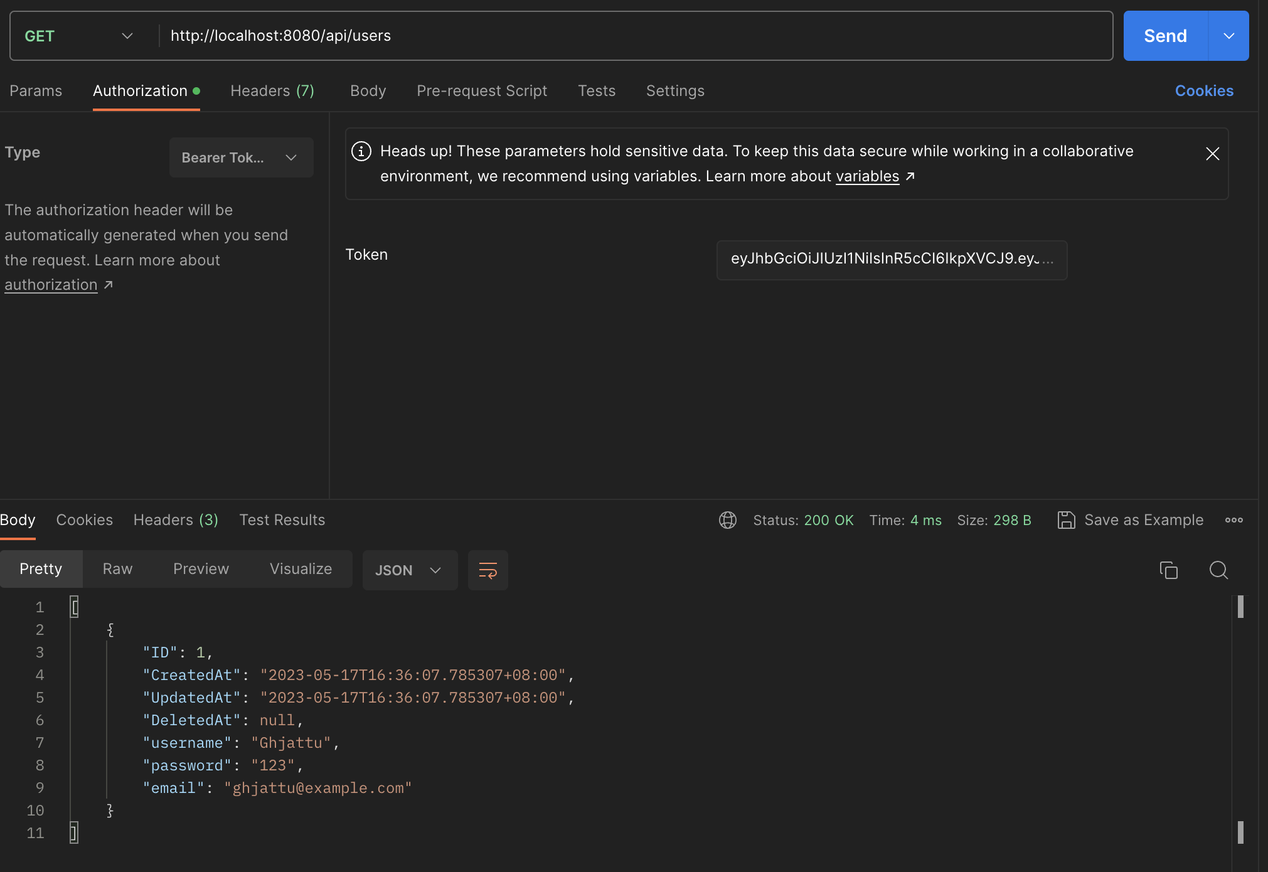This screenshot has height=872, width=1268.
Task: Switch to the request Headers (7) tab
Action: click(272, 91)
